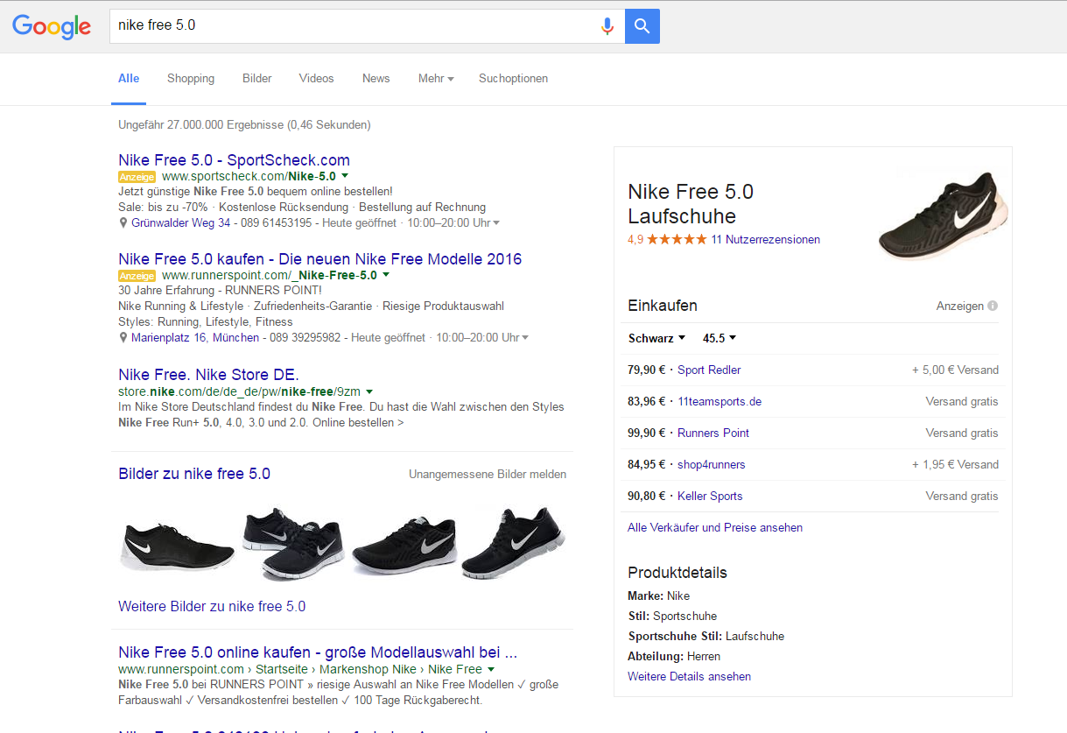Click the Nike Free 5.0 Laufschuhe panel title
The width and height of the screenshot is (1067, 733).
[691, 204]
